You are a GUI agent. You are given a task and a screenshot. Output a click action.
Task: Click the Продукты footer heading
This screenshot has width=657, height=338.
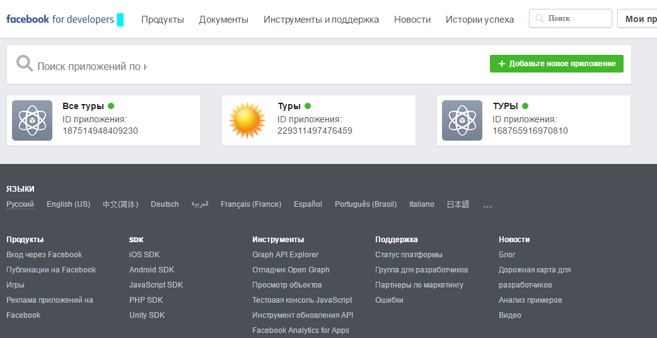(25, 240)
